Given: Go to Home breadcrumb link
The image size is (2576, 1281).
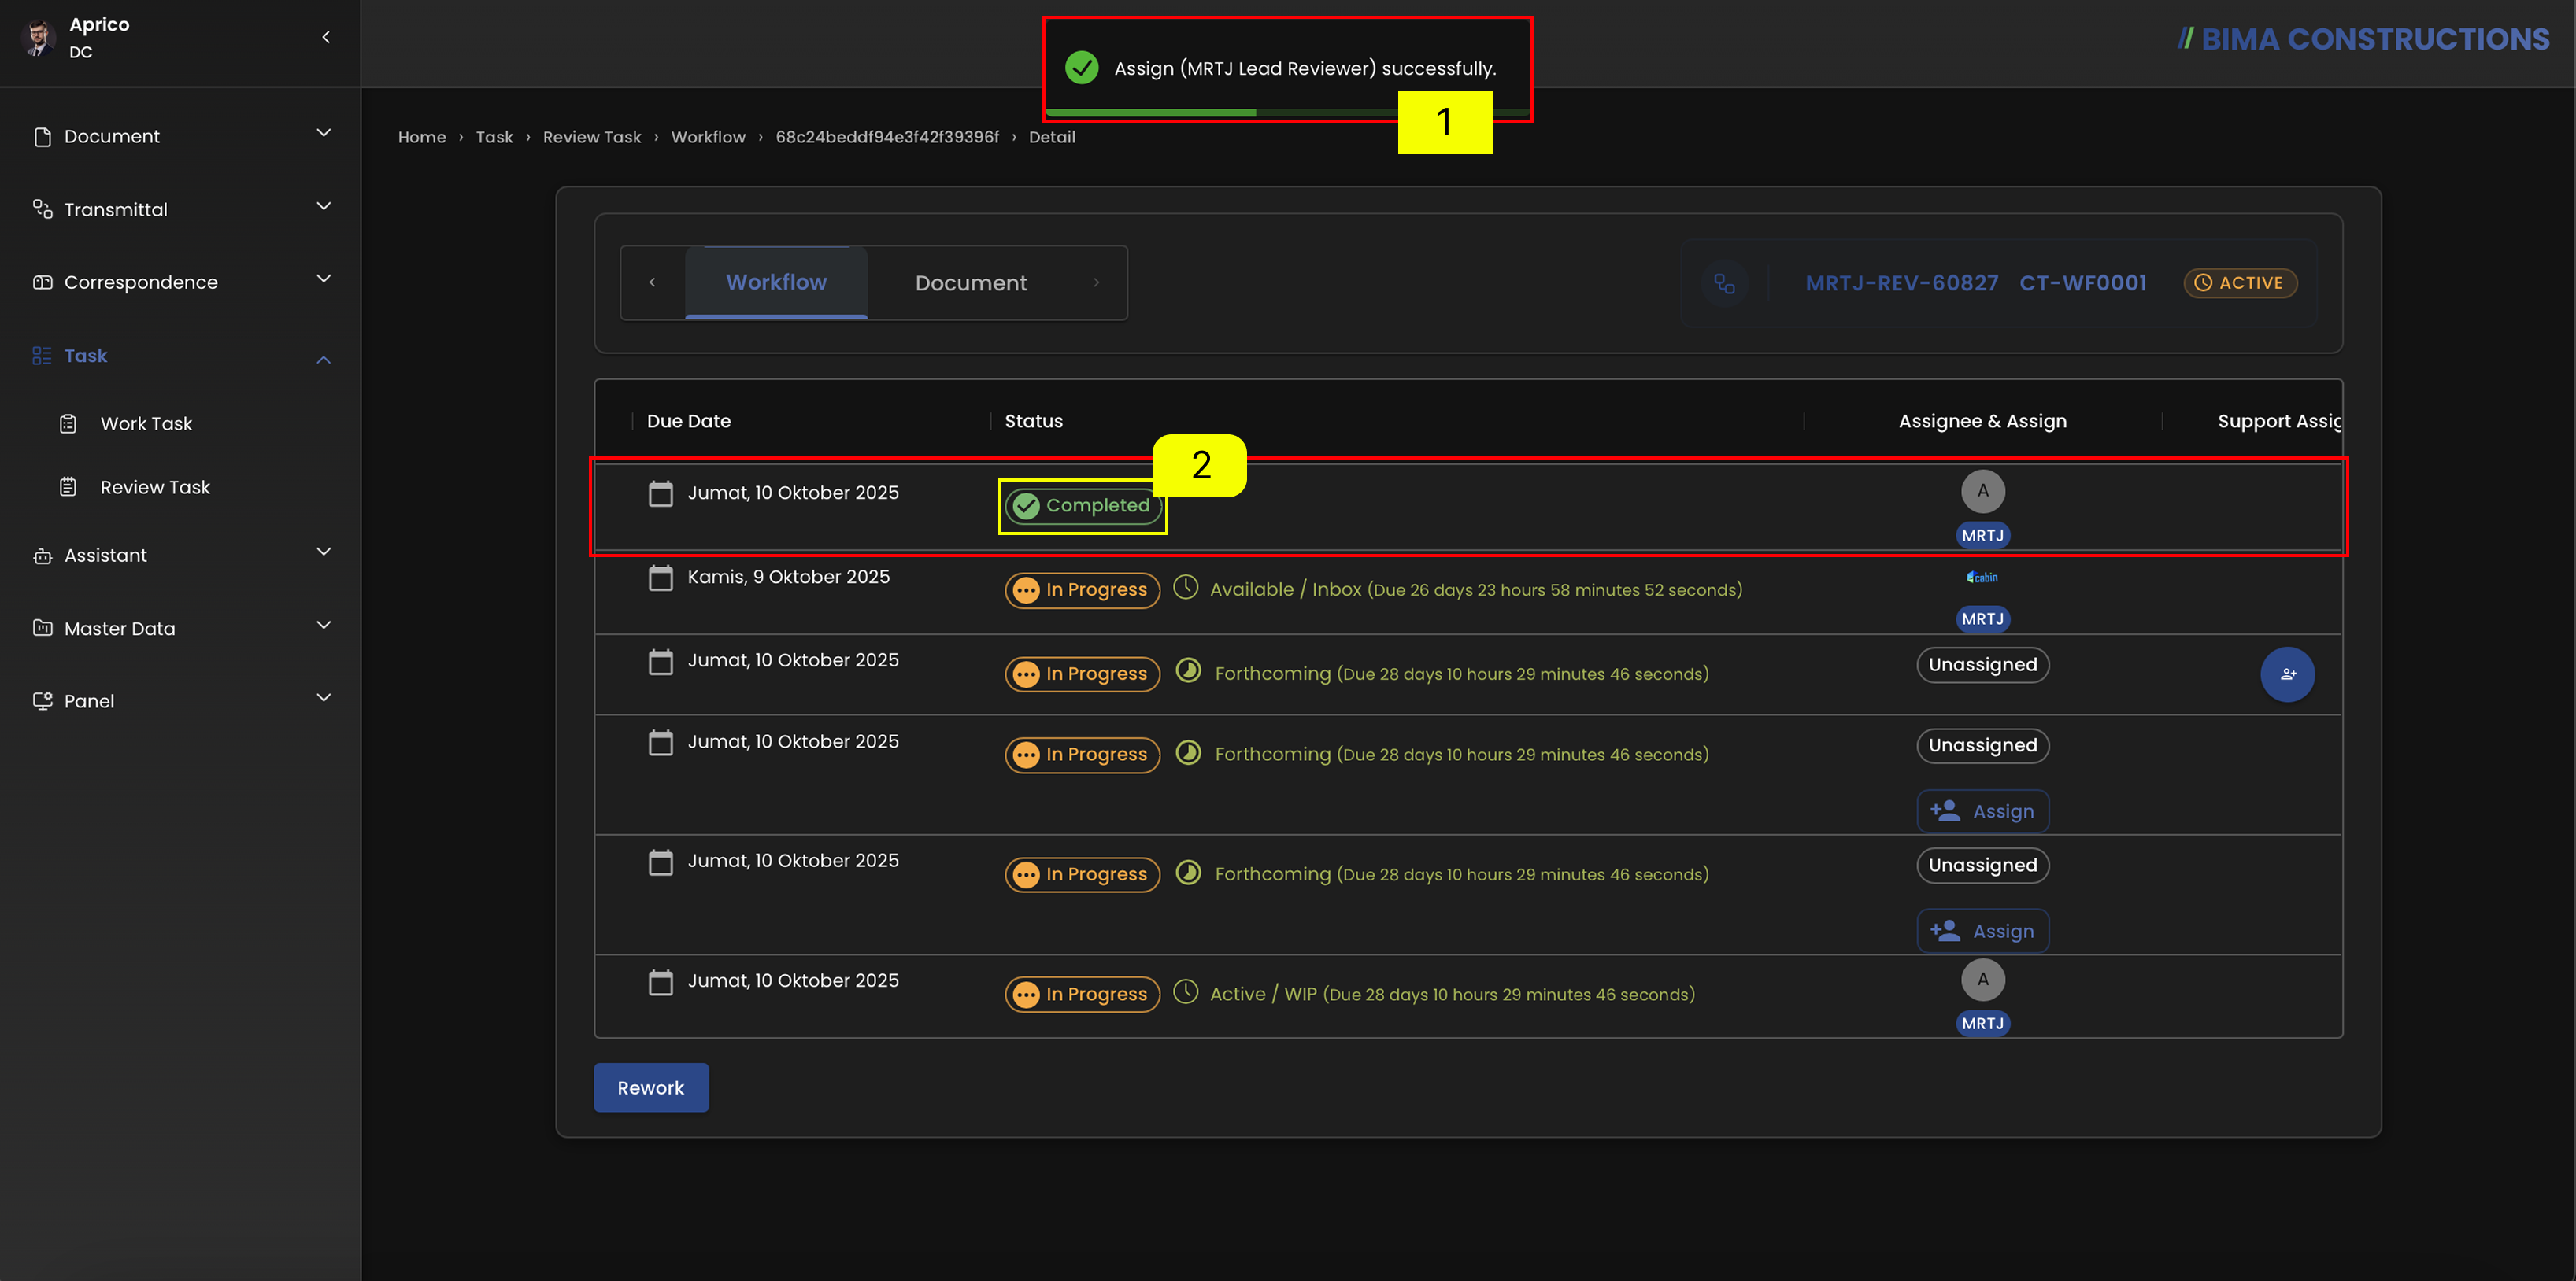Looking at the screenshot, I should pos(422,138).
